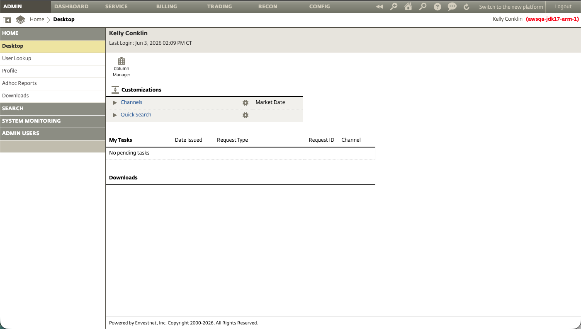The width and height of the screenshot is (581, 329).
Task: Click the stacked layers icon near breadcrumb
Action: 20,19
